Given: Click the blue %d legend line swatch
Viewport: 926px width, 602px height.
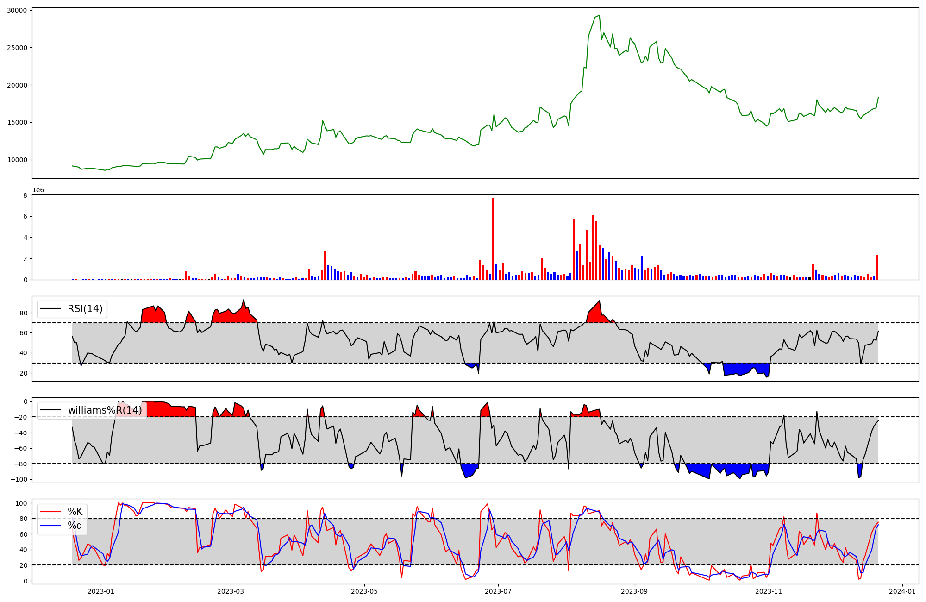Looking at the screenshot, I should (x=50, y=526).
